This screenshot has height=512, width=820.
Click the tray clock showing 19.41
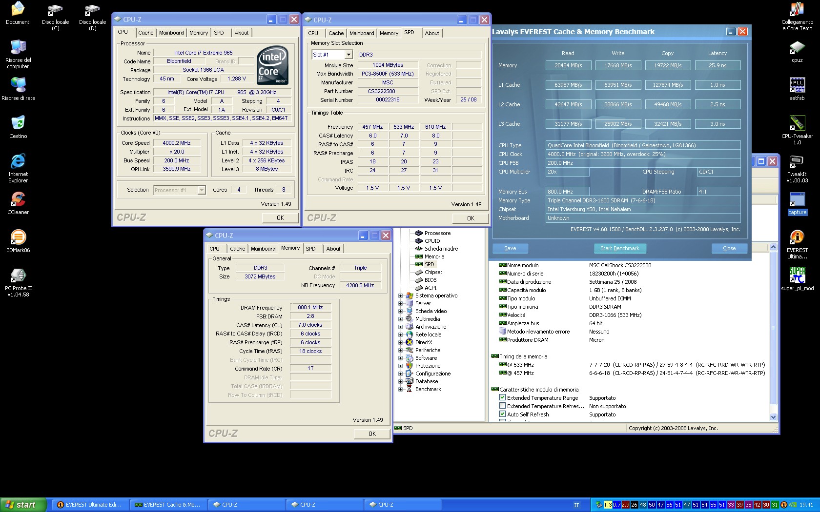pos(806,505)
